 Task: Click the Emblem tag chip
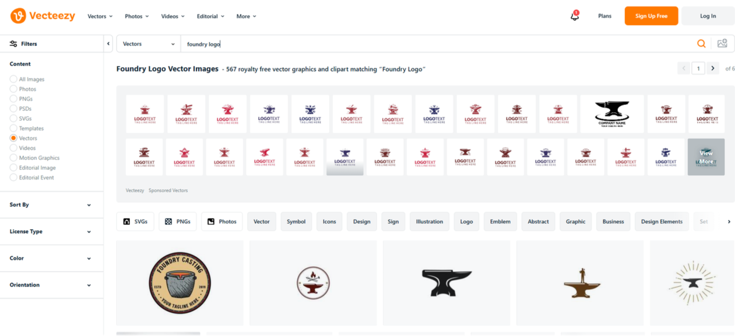point(500,222)
